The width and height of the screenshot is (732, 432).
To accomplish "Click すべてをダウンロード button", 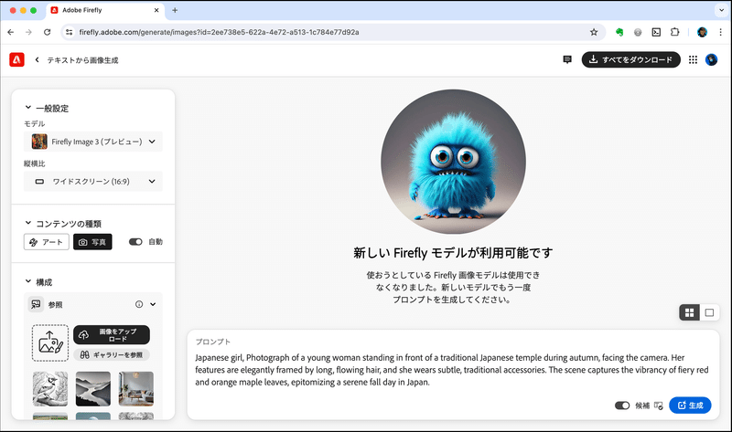I will pyautogui.click(x=630, y=59).
